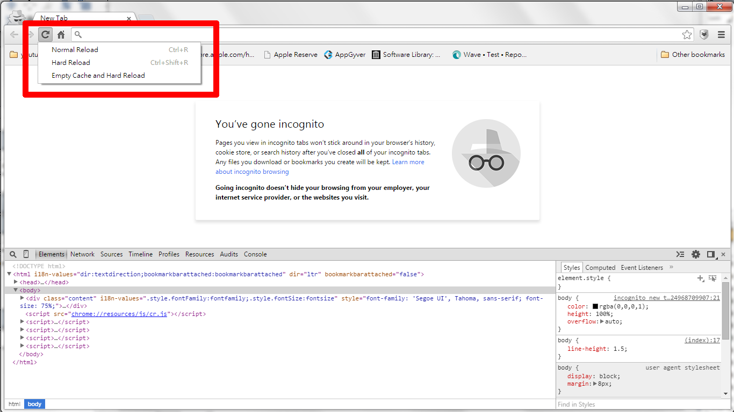
Task: Change DevTools dock side
Action: click(711, 254)
